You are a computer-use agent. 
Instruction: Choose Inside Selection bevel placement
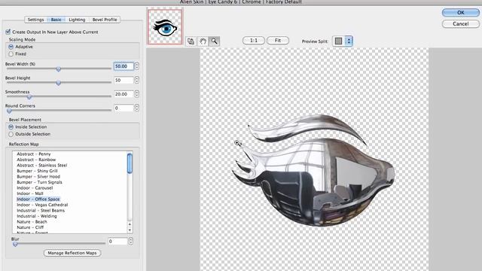click(11, 126)
